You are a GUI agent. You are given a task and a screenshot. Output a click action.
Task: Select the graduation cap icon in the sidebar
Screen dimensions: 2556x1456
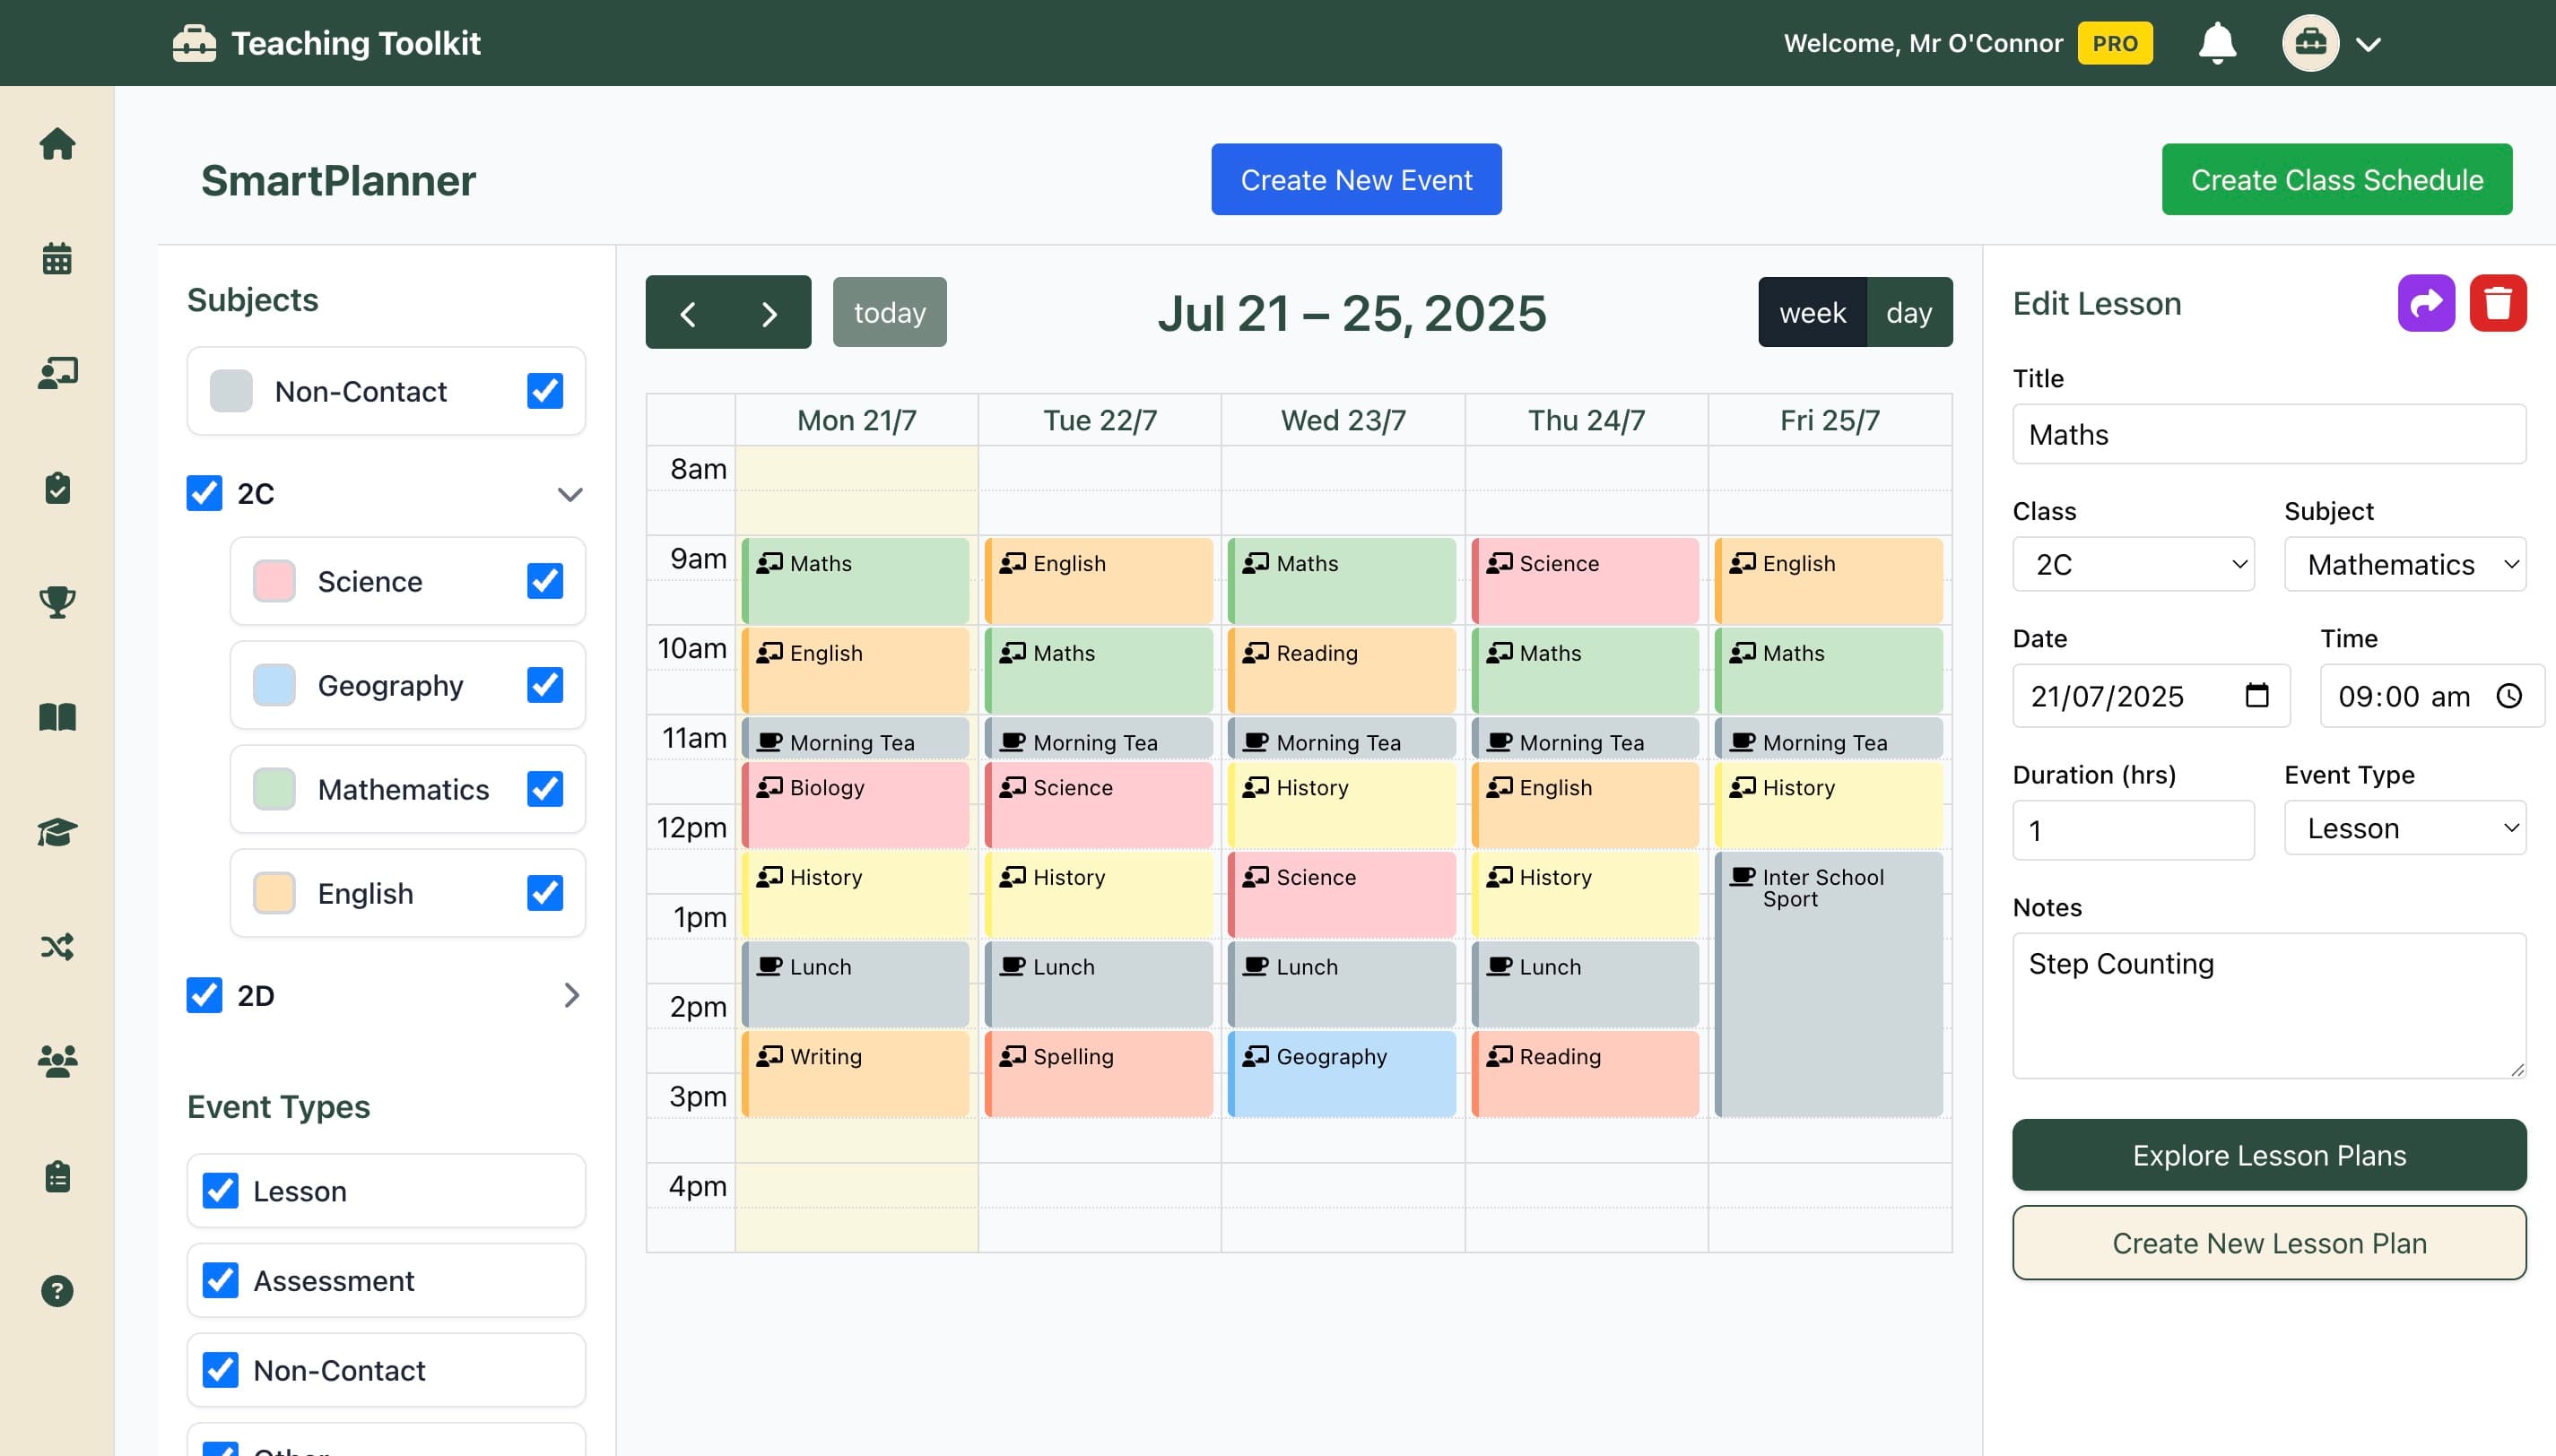tap(57, 831)
